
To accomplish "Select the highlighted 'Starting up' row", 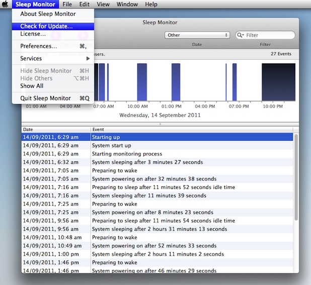I will [158, 137].
